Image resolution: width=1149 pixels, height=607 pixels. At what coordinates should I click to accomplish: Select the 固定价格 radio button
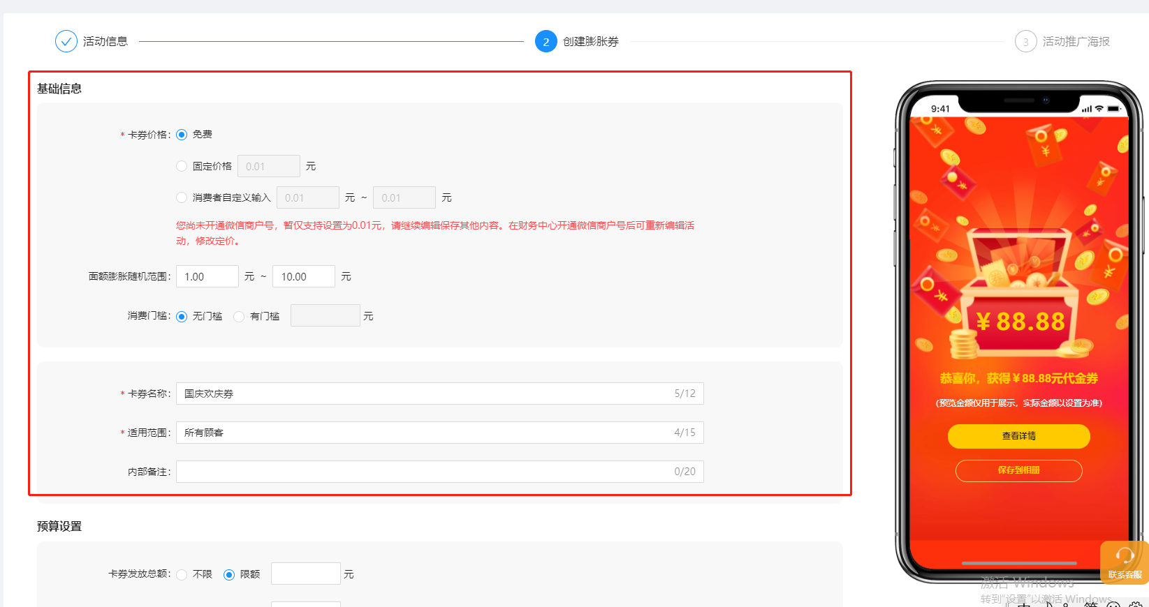pyautogui.click(x=182, y=166)
